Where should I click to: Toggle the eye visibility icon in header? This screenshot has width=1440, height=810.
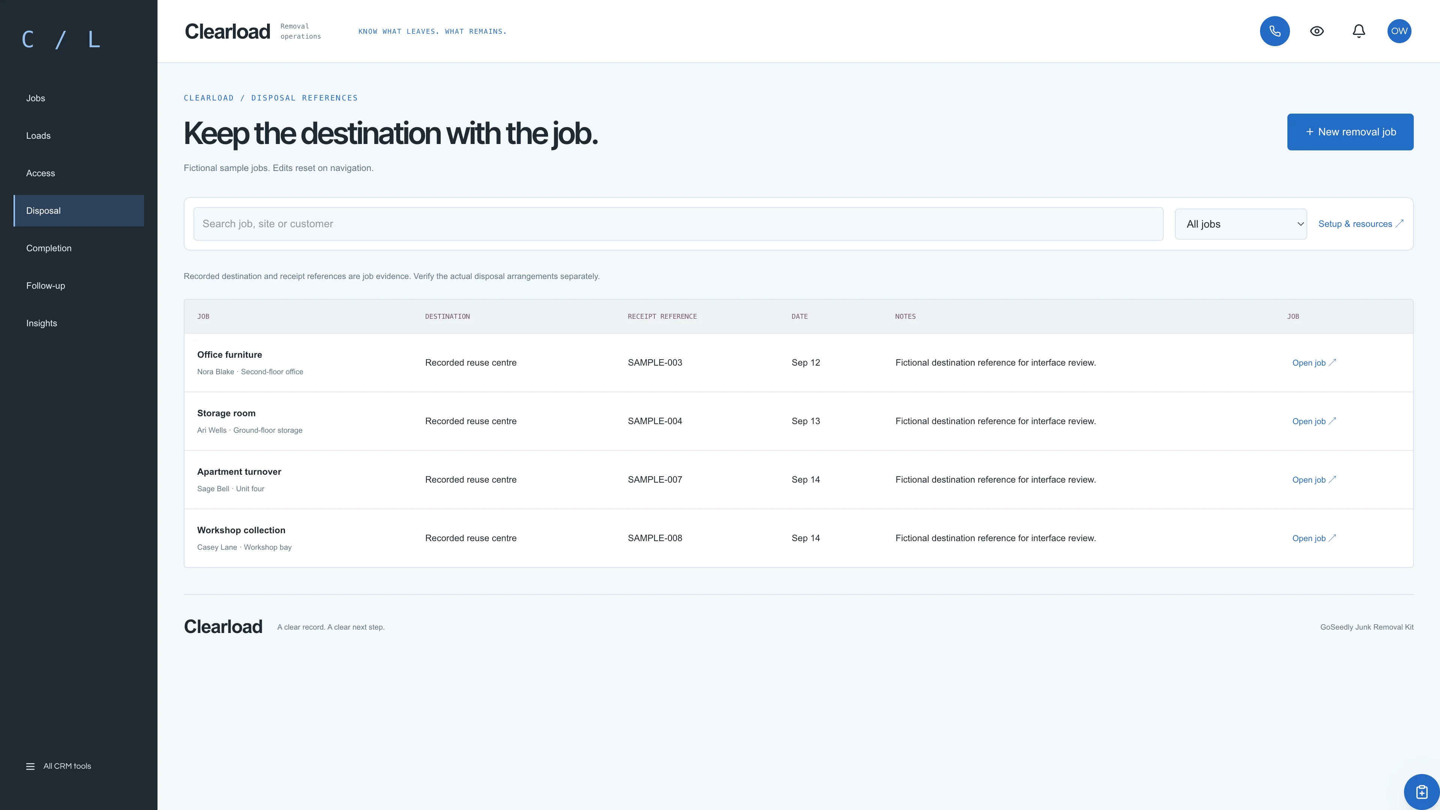tap(1317, 31)
